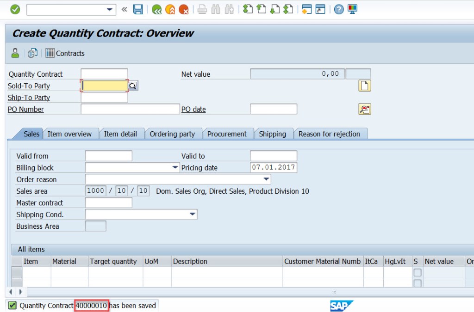
Task: Click the Create with Reference page icon
Action: (364, 86)
